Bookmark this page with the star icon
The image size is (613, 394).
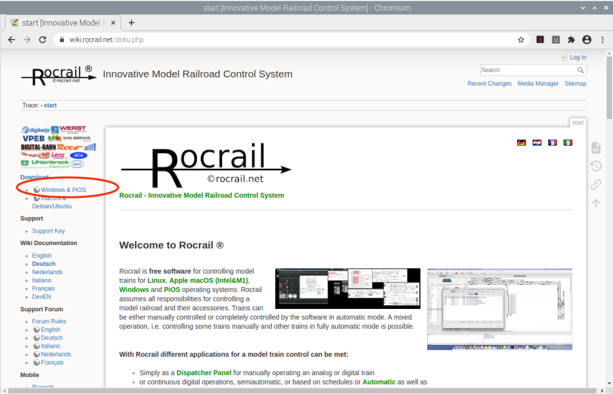521,39
